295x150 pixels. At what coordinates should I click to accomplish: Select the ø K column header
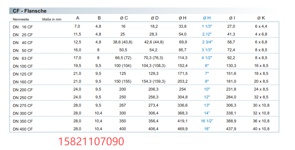coord(261,18)
